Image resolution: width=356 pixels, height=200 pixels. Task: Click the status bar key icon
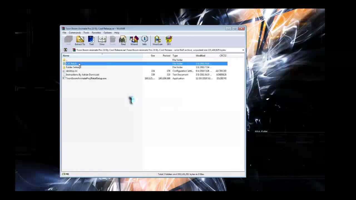(x=67, y=174)
